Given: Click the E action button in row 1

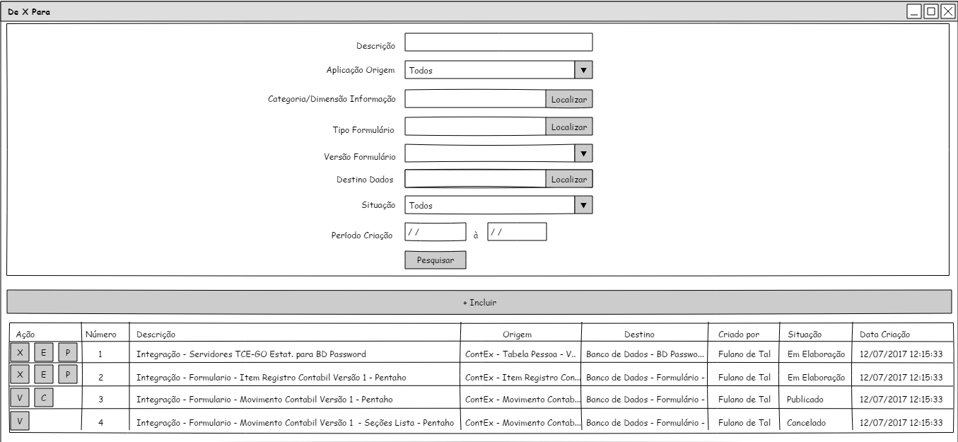Looking at the screenshot, I should 44,353.
